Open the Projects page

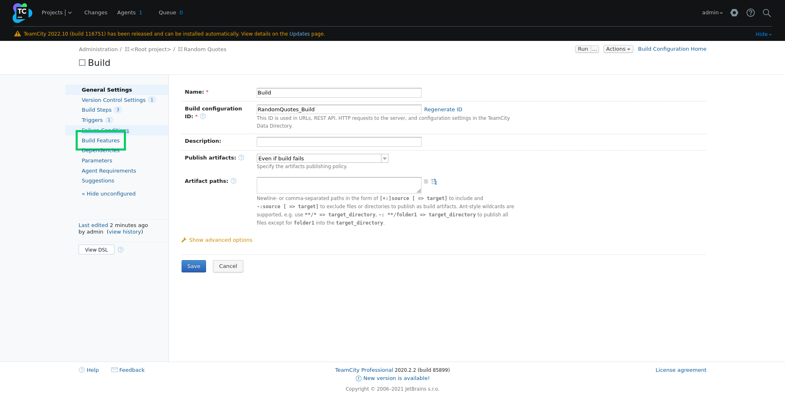pyautogui.click(x=52, y=13)
